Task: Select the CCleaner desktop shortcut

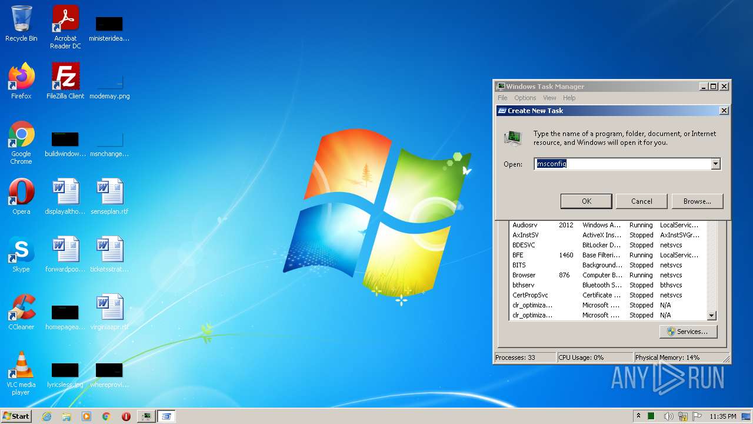Action: [x=21, y=312]
